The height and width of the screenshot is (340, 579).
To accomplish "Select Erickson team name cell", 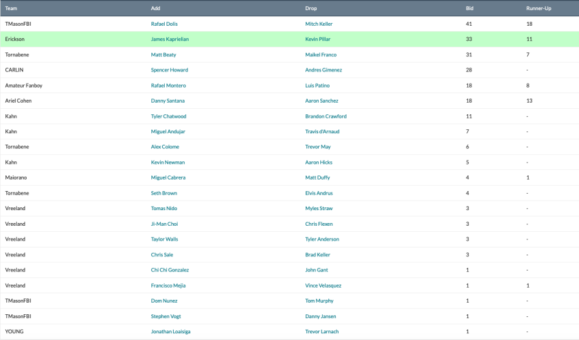I will 15,39.
